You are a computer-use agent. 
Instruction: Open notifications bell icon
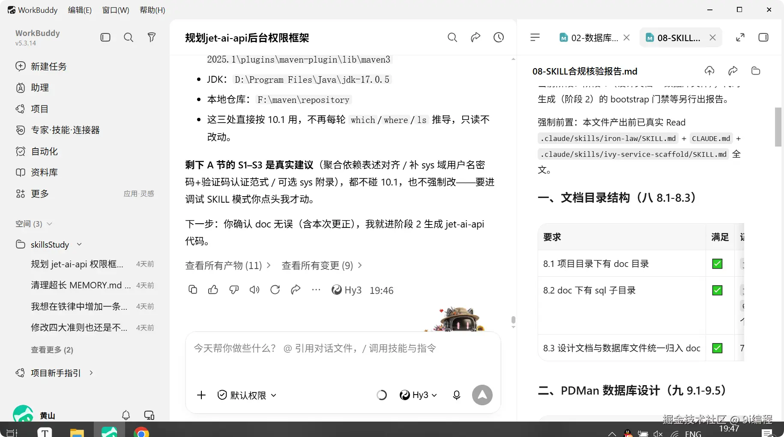126,415
